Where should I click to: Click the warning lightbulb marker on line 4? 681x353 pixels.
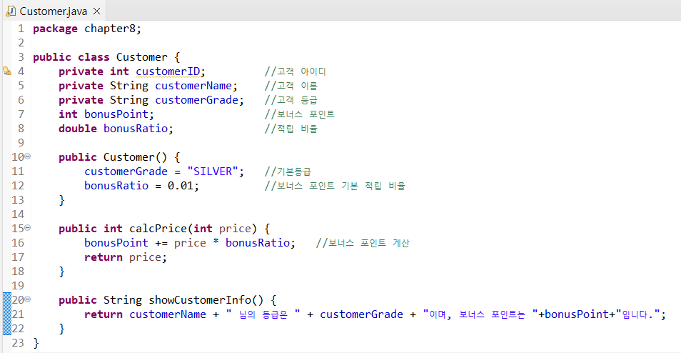[6, 71]
